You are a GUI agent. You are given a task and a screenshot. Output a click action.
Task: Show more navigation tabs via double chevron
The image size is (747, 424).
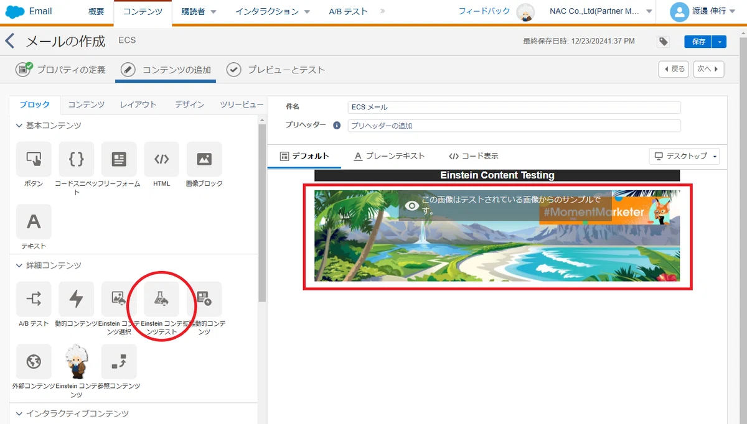coord(382,11)
